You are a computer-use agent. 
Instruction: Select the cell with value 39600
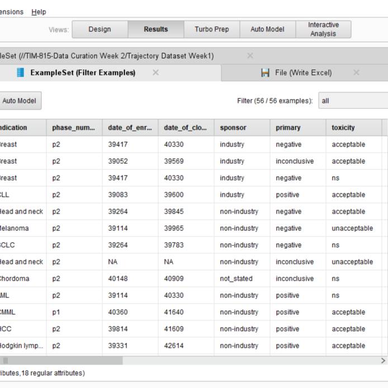click(186, 195)
